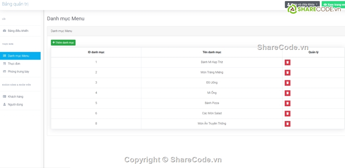Click trash icon for Các Món Salad
This screenshot has width=345, height=168.
287,113
